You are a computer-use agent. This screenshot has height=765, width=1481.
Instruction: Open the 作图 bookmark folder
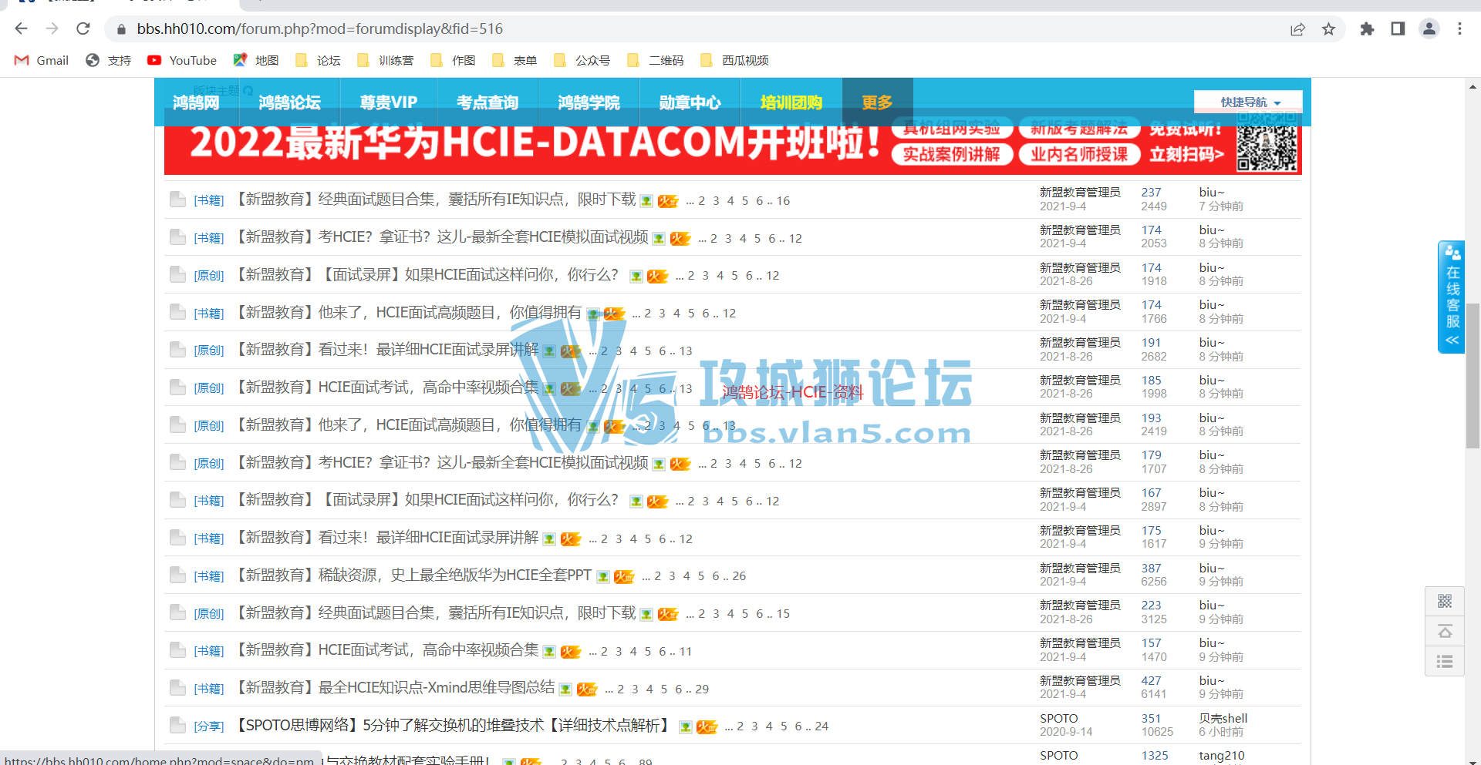click(453, 60)
